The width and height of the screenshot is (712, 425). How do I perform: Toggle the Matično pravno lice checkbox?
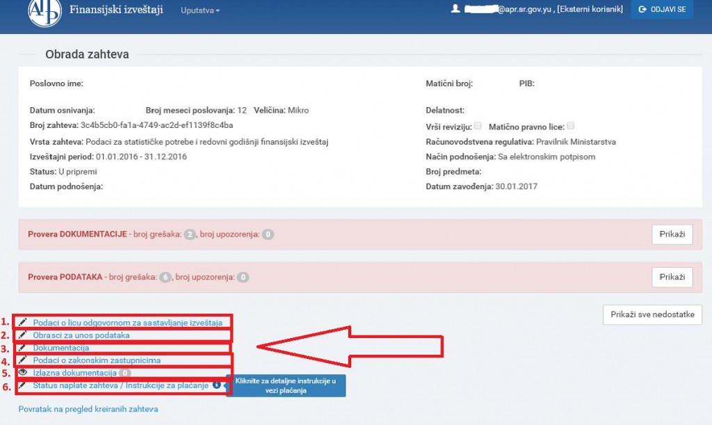[571, 126]
